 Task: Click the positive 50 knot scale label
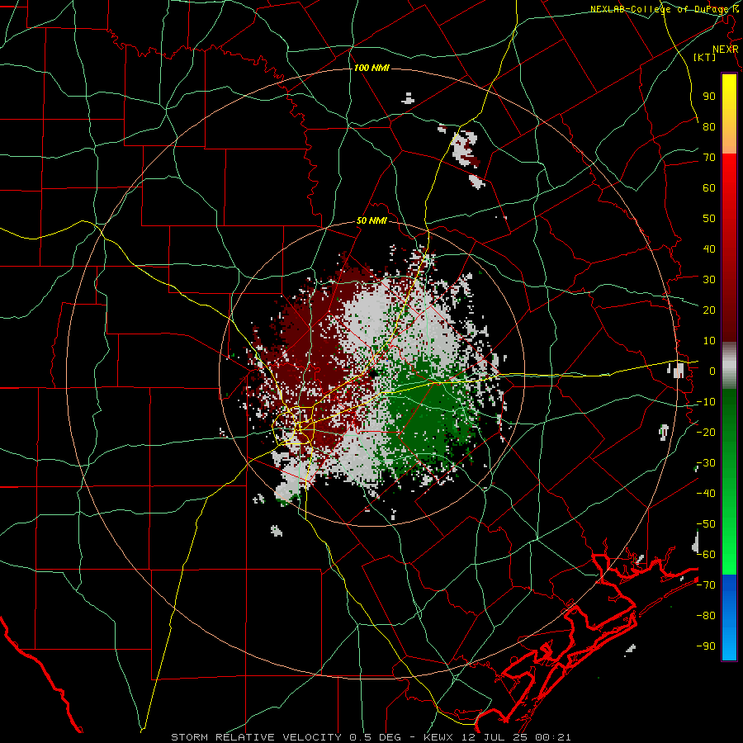coord(709,219)
